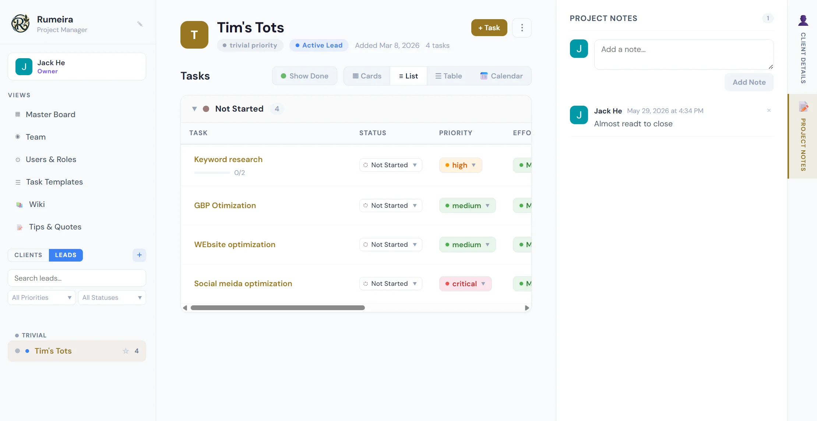Screen dimensions: 817x421
Task: Open All Priorities filter dropdown
Action: click(42, 298)
